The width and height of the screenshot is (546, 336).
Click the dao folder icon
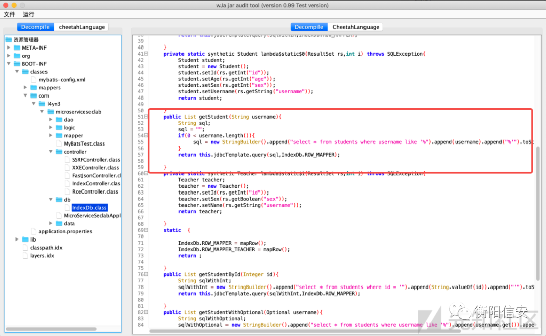click(59, 120)
